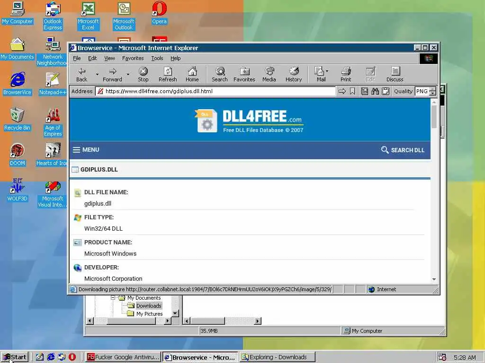
Task: Open the DOOM desktop icon
Action: (18, 155)
